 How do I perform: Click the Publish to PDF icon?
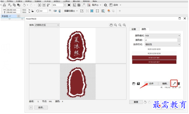(x=48, y=5)
